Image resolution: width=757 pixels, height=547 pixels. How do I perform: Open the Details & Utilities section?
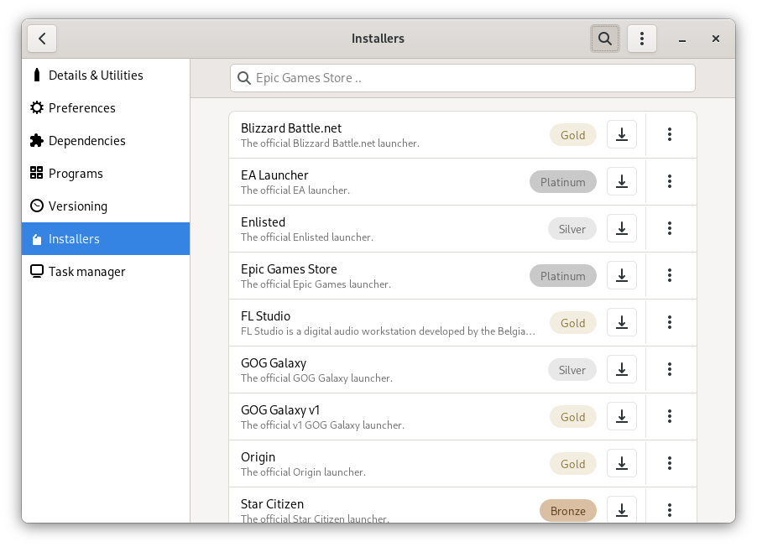point(96,76)
